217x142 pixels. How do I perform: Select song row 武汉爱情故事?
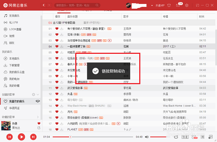129,88
